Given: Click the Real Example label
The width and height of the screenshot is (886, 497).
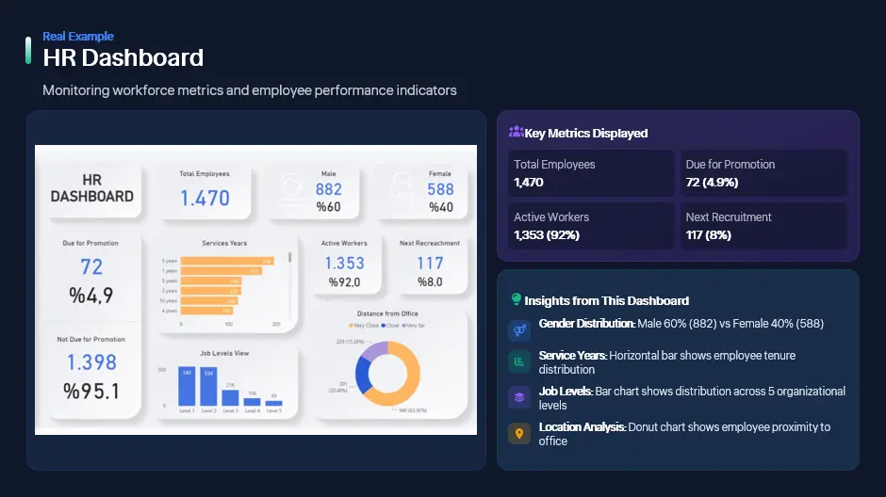Looking at the screenshot, I should (78, 36).
